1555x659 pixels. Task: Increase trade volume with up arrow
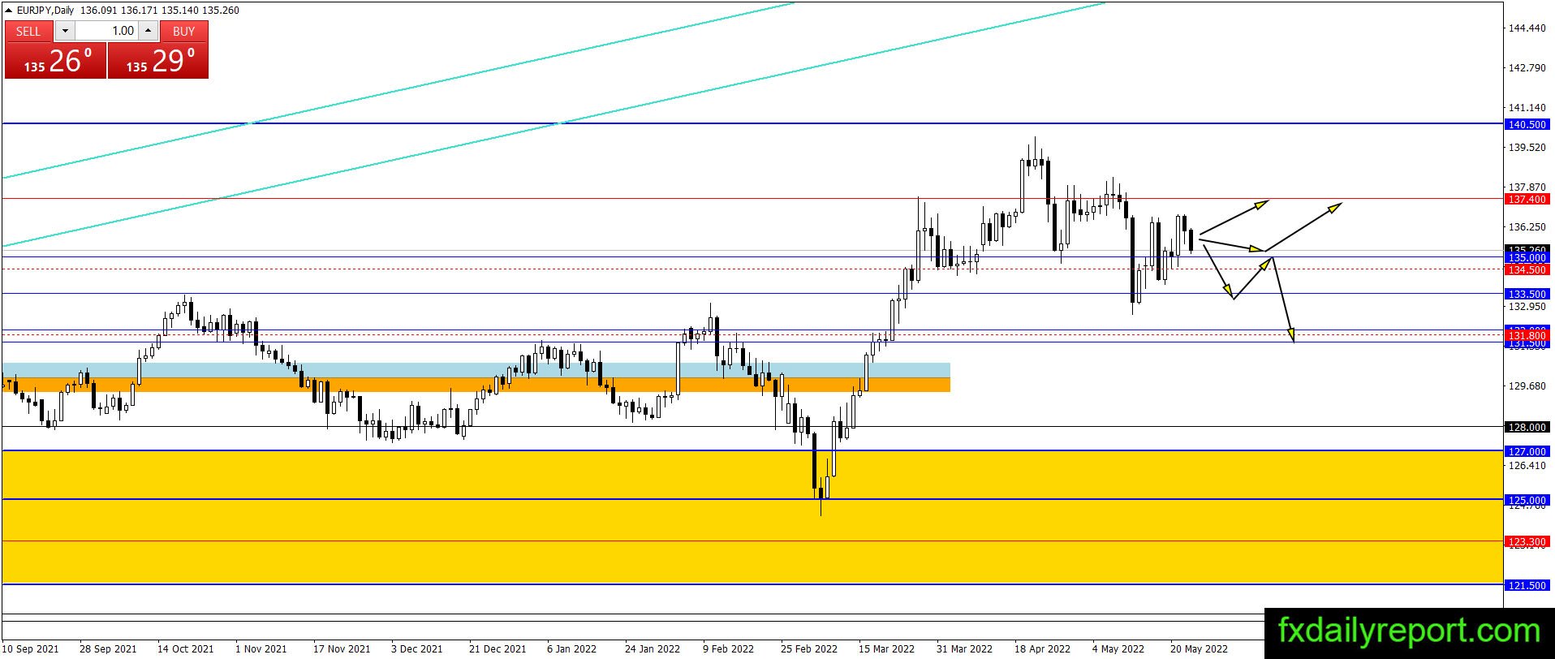click(x=148, y=31)
